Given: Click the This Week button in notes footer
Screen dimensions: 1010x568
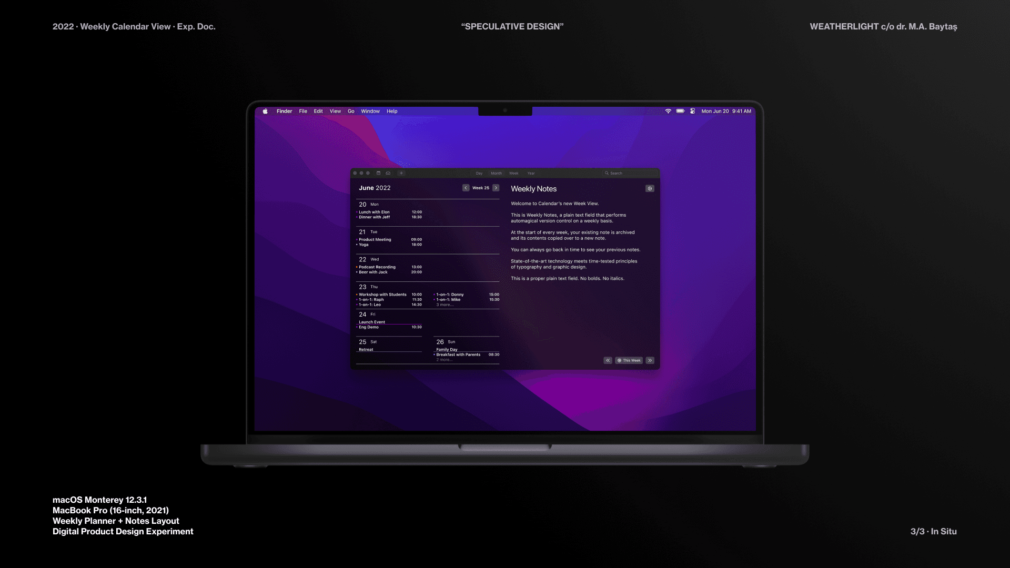Looking at the screenshot, I should (629, 360).
